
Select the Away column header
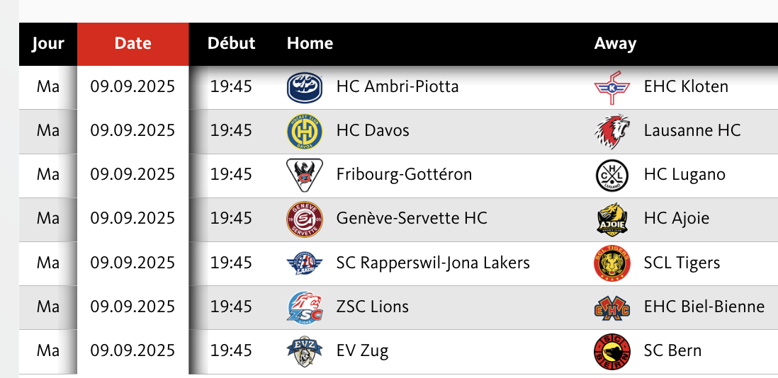[615, 44]
